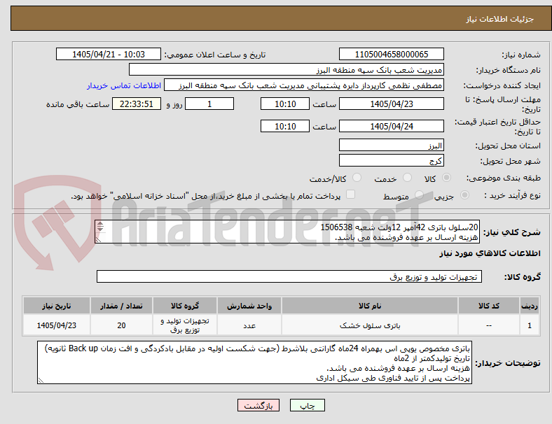The height and width of the screenshot is (424, 552).
Task: Select the کالا radio button
Action: coord(446,178)
